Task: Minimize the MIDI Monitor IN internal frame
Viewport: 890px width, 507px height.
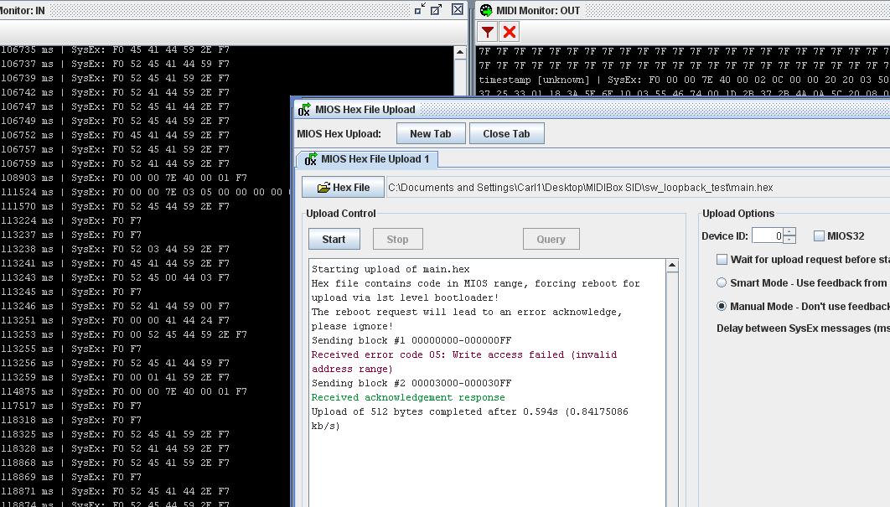Action: click(420, 9)
